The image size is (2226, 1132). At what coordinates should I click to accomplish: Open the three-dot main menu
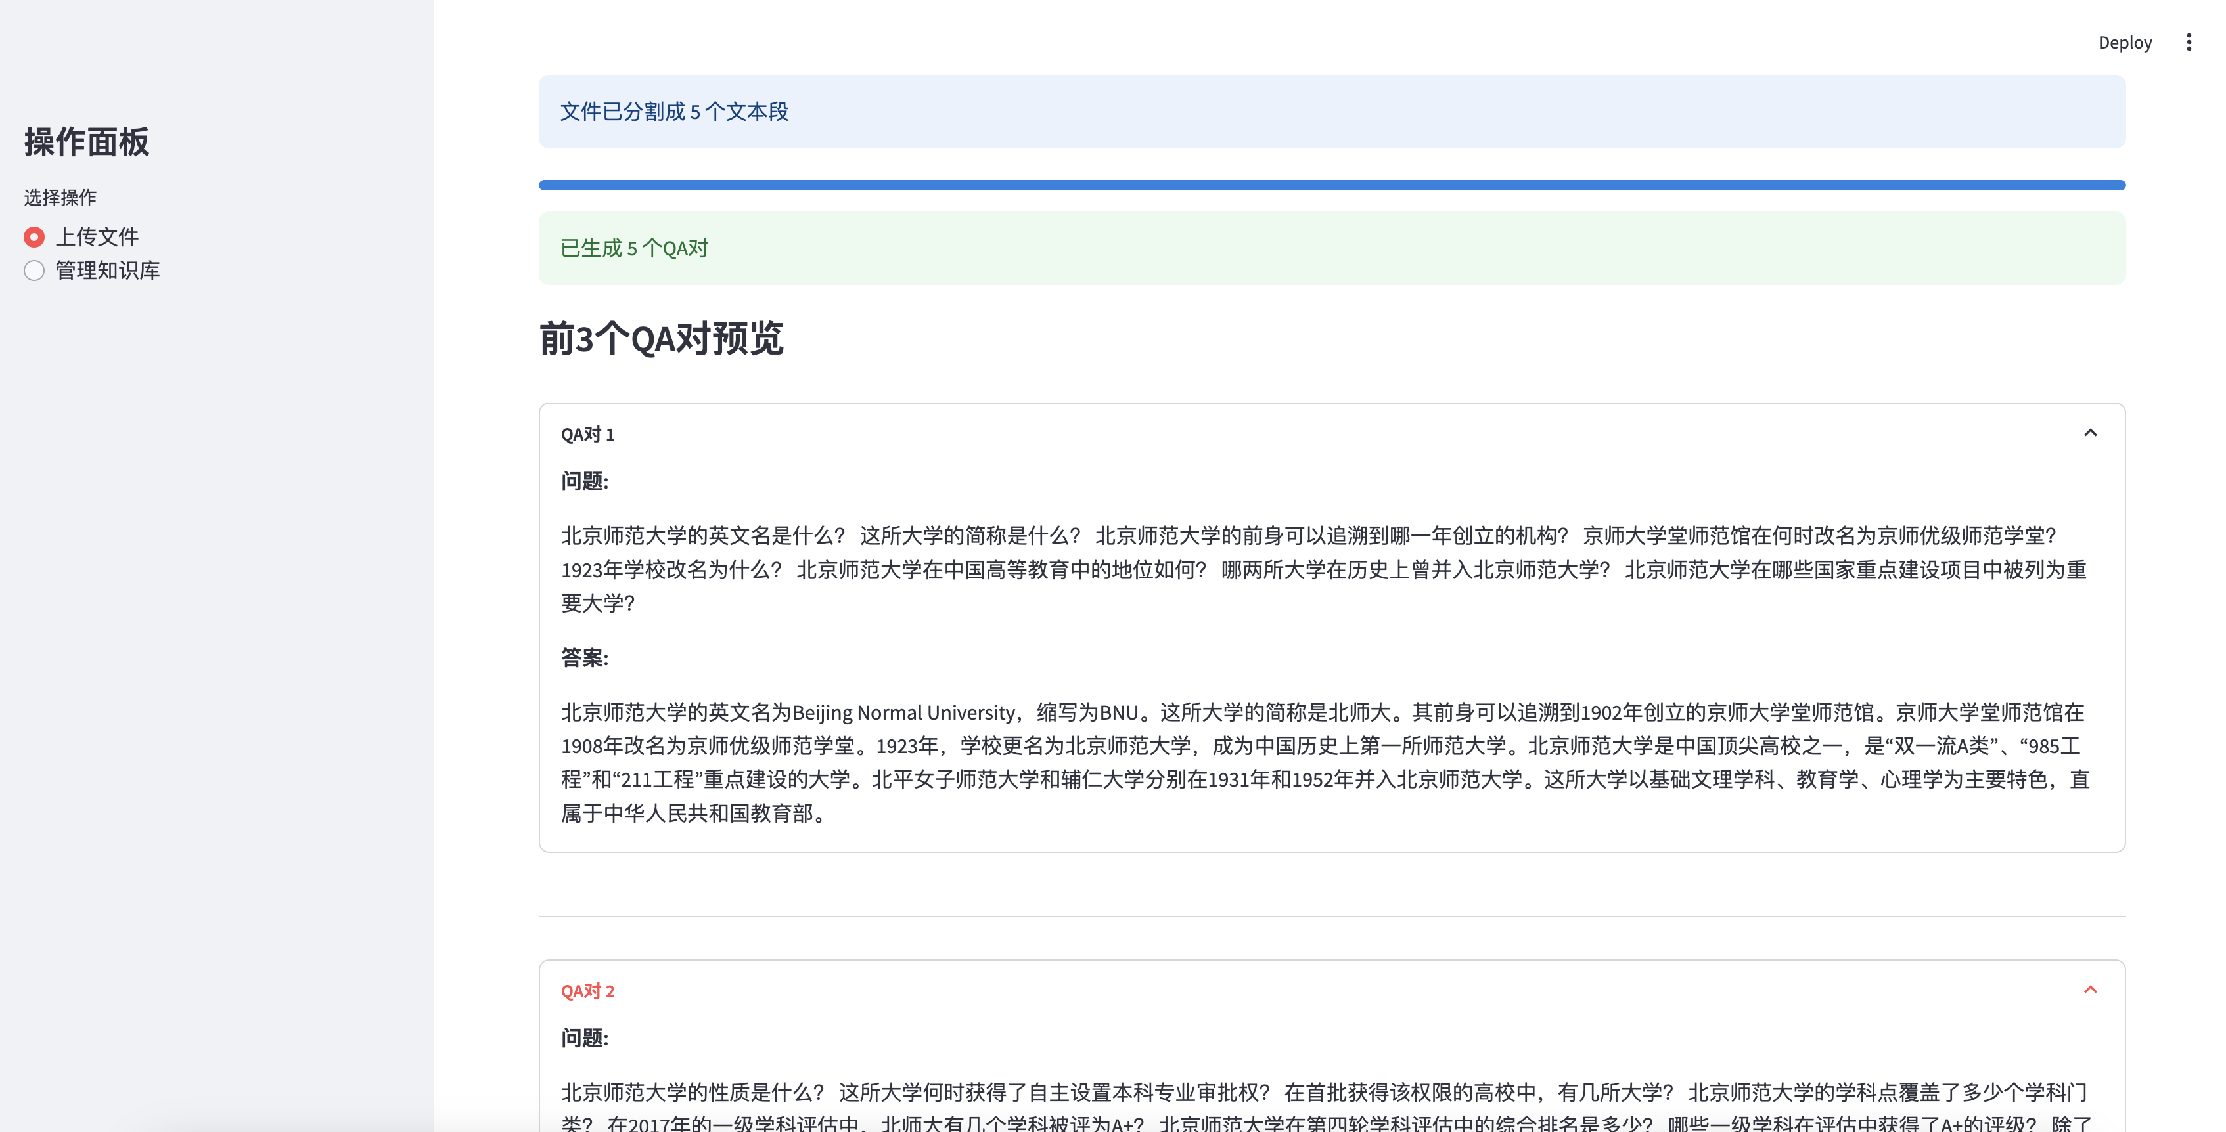2188,42
